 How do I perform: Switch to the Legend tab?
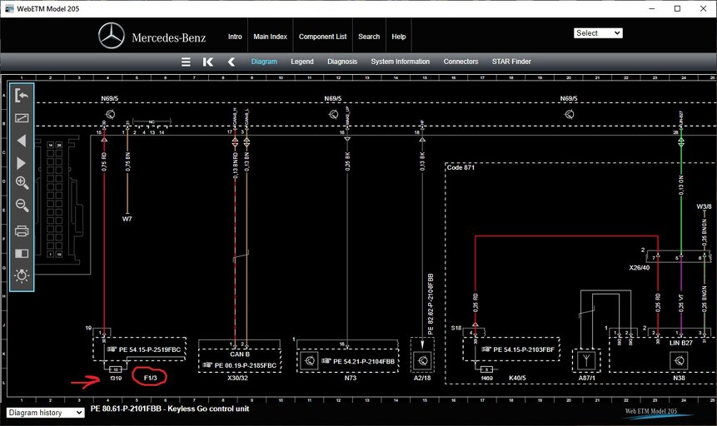301,62
